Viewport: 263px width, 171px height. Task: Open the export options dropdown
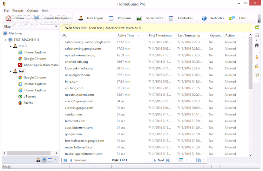[x=204, y=160]
